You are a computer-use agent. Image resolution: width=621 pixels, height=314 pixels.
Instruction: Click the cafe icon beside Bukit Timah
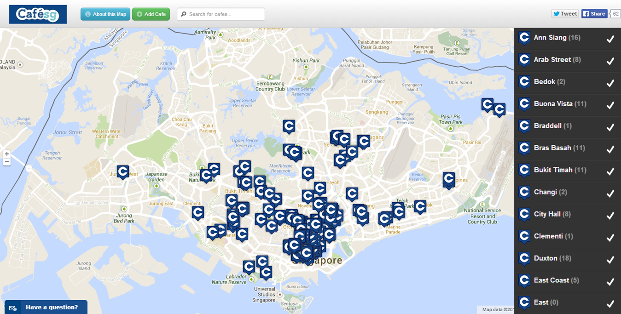524,171
